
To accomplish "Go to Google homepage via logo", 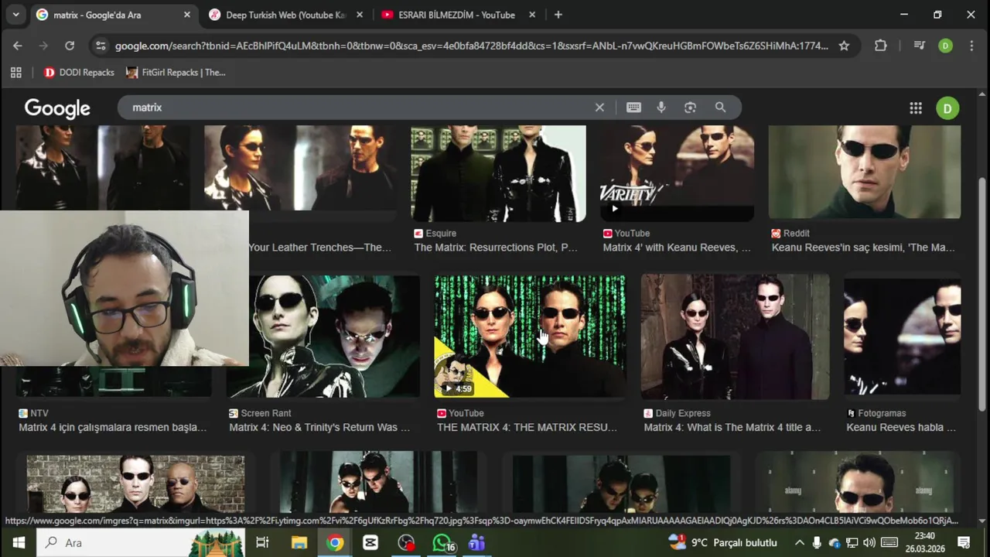I will [x=57, y=108].
